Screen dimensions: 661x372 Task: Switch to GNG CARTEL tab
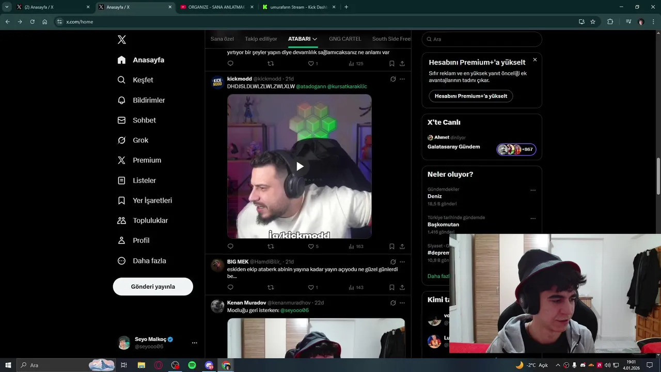[x=345, y=39]
